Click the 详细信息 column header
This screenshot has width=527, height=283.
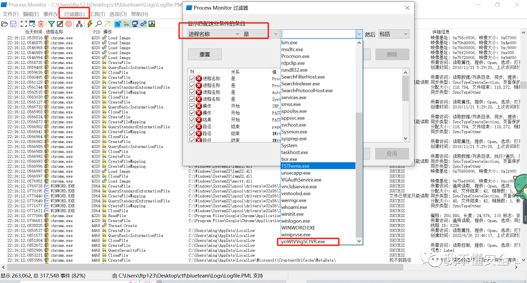pyautogui.click(x=441, y=32)
